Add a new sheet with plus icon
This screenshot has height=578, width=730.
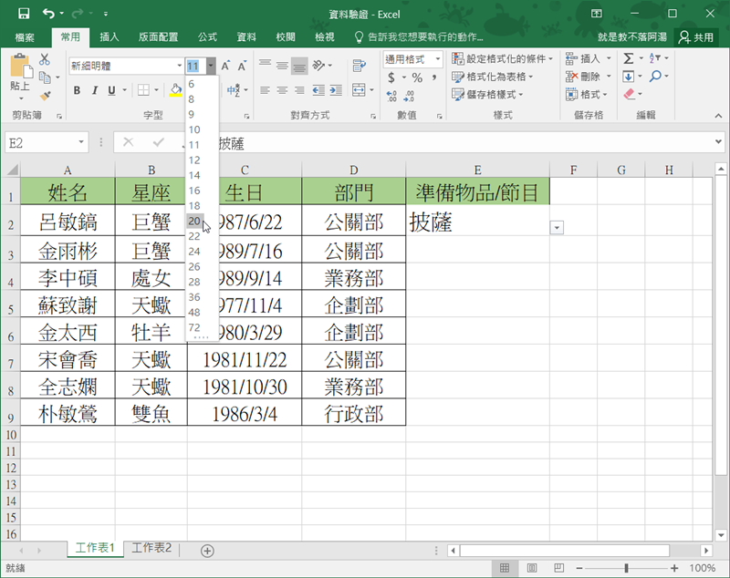[x=207, y=550]
